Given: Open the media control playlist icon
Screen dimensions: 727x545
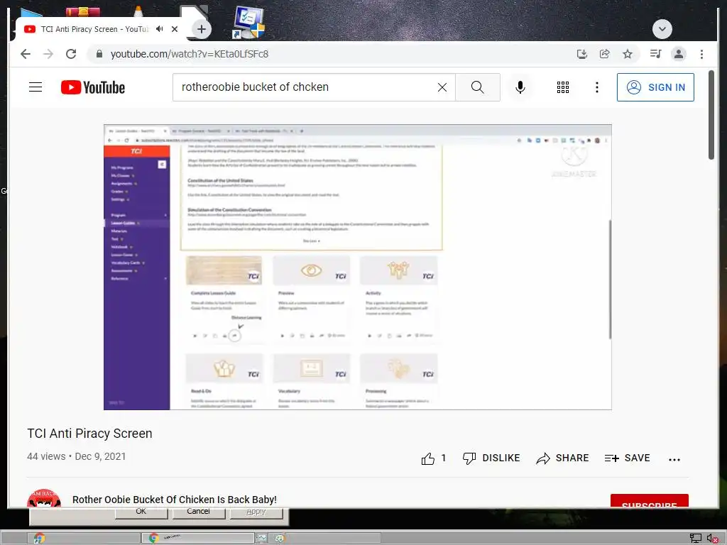Looking at the screenshot, I should point(655,54).
